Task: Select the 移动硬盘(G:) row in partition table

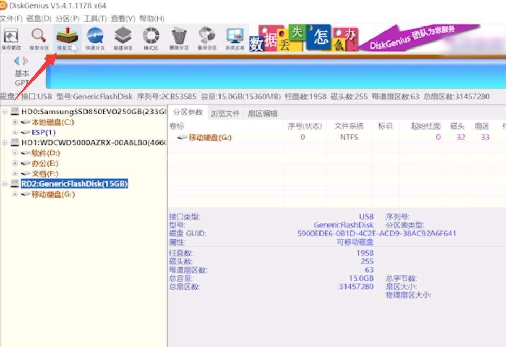Action: (337, 137)
